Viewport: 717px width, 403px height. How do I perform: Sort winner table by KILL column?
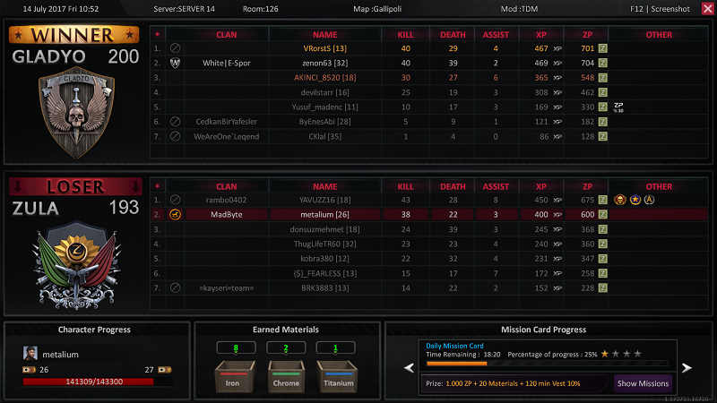coord(405,34)
